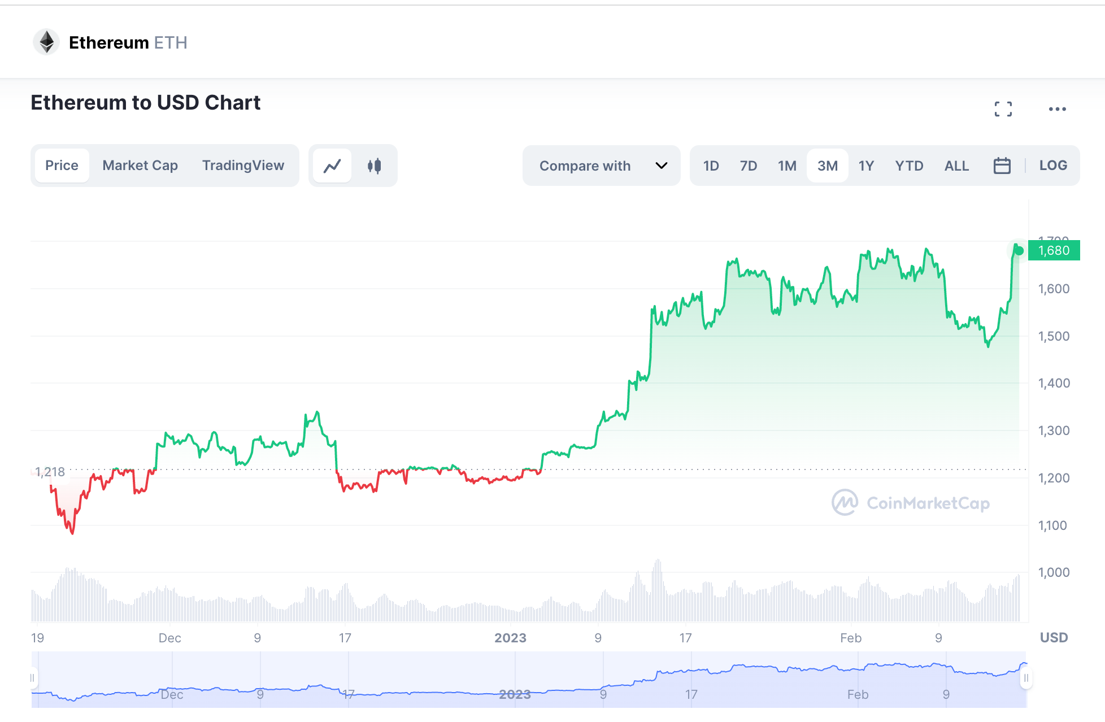Choose the 7D range button
This screenshot has width=1105, height=722.
(748, 166)
